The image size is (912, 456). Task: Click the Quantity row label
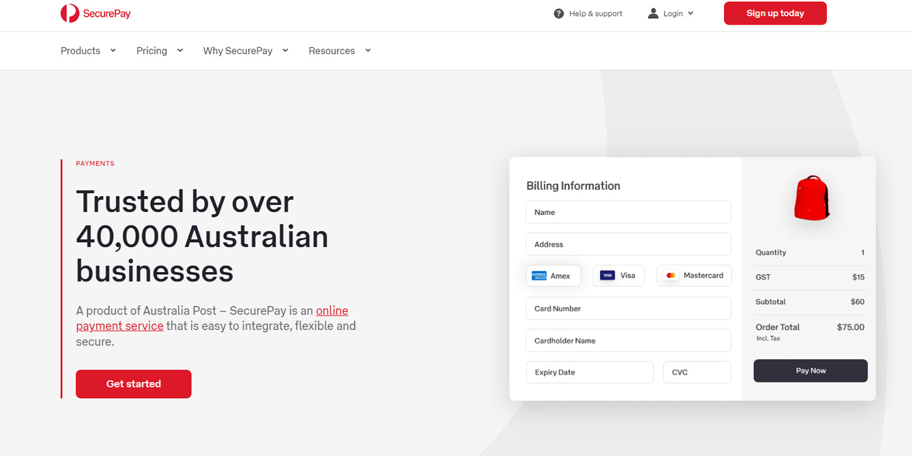coord(771,252)
